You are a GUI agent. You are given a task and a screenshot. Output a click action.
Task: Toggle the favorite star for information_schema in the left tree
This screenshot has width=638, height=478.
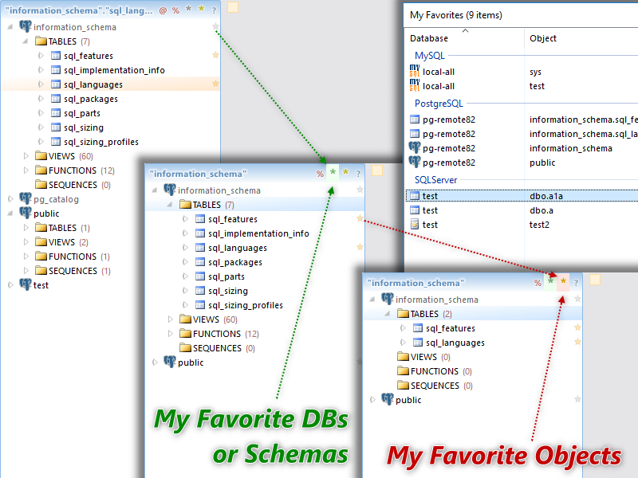(x=215, y=26)
